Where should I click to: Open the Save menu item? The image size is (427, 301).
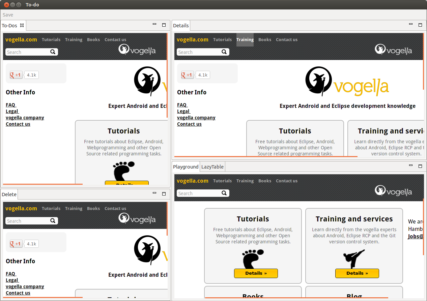pos(8,15)
